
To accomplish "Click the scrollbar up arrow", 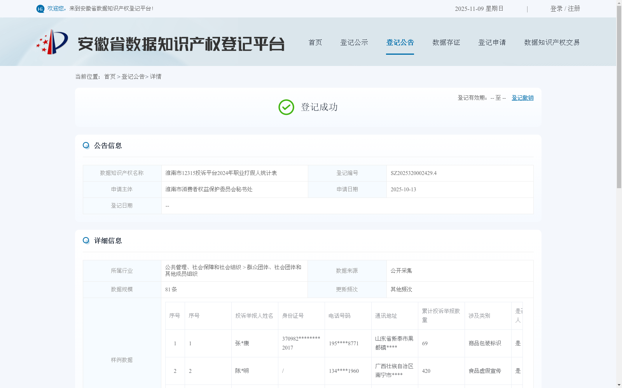I will pyautogui.click(x=619, y=3).
